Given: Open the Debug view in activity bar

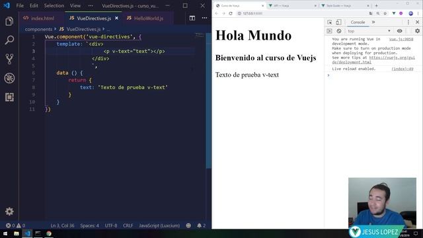Looking at the screenshot, I should click(x=9, y=78).
